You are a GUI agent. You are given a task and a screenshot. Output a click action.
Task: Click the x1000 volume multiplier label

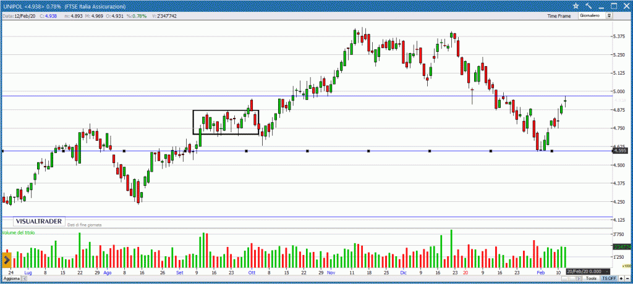click(627, 266)
